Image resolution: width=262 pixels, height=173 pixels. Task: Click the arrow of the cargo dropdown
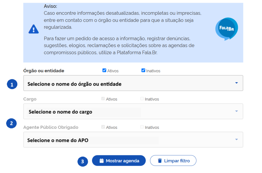tap(236, 111)
